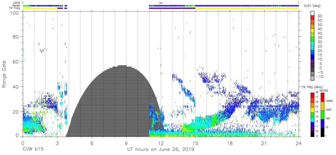Click the CPID value 151
The height and width of the screenshot is (155, 336).
pos(161,3)
